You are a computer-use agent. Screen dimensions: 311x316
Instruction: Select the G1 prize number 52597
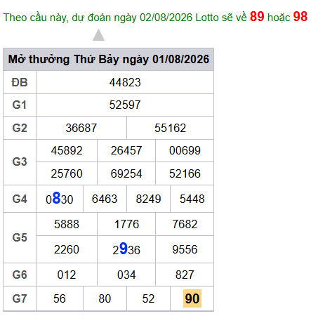[125, 105]
